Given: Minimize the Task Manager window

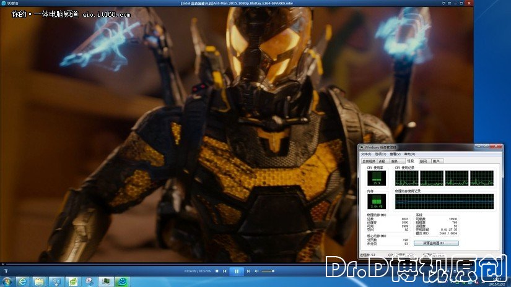Looking at the screenshot, I should click(478, 147).
